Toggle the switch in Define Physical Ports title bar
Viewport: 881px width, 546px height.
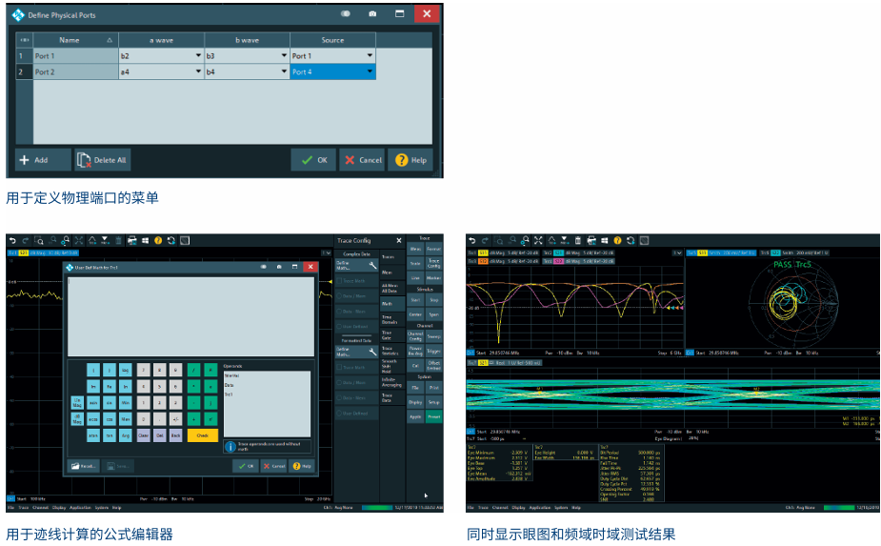tap(346, 14)
